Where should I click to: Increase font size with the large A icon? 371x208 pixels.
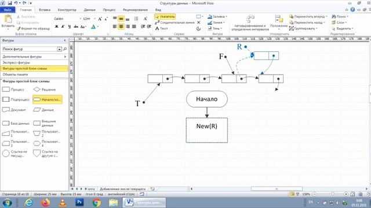(100, 19)
